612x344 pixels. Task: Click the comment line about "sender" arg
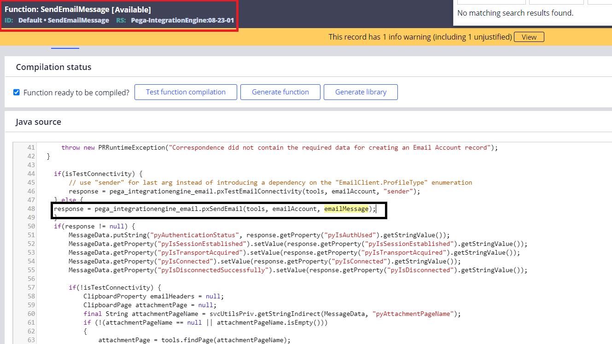point(270,182)
